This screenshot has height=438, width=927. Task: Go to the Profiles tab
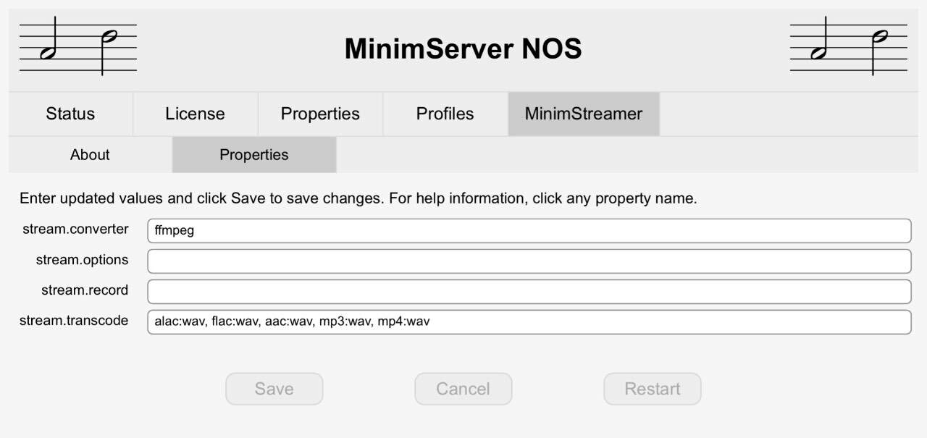(445, 114)
